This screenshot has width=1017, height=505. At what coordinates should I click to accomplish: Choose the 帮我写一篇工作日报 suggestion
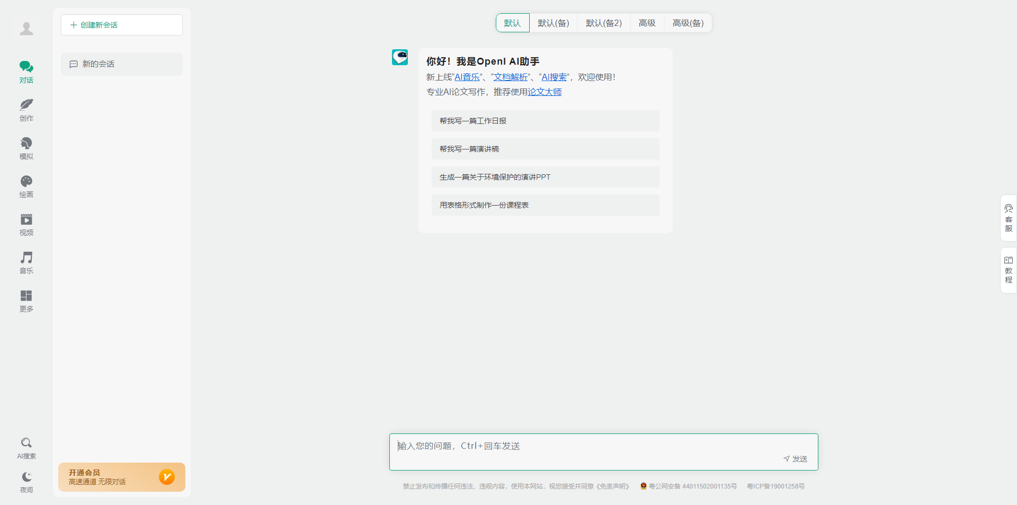(x=546, y=121)
